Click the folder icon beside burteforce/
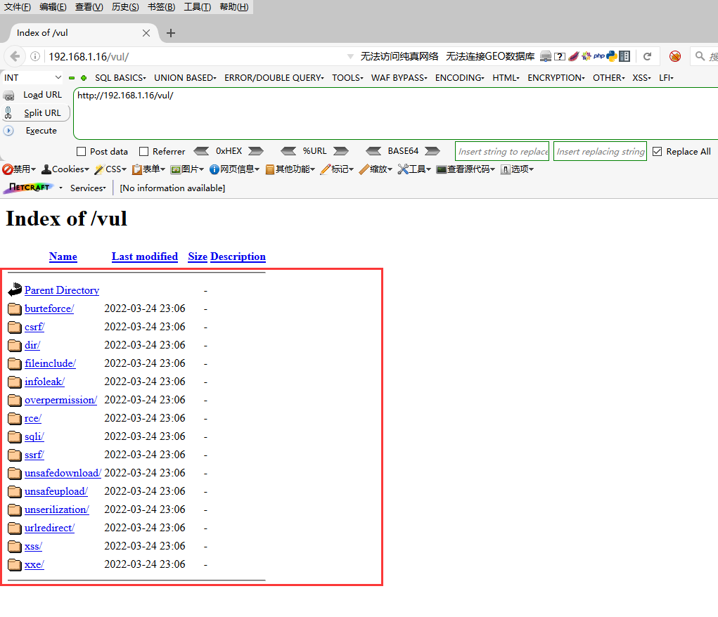The height and width of the screenshot is (617, 718). pos(15,308)
